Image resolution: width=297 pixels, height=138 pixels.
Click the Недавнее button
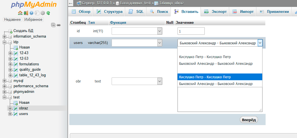point(13,20)
